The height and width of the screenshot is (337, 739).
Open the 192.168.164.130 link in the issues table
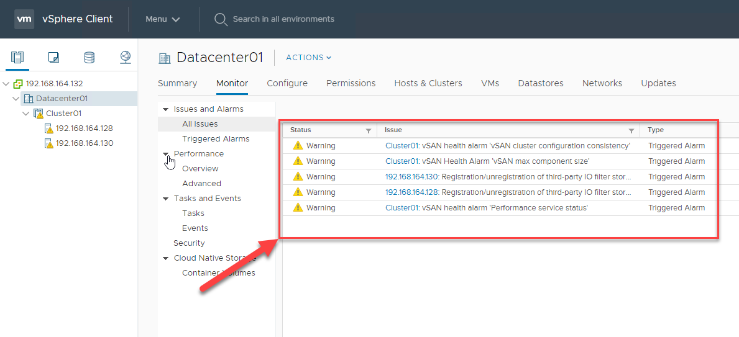coord(412,177)
